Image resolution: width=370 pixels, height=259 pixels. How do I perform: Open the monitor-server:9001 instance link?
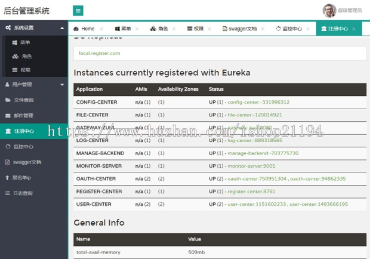[x=251, y=166]
